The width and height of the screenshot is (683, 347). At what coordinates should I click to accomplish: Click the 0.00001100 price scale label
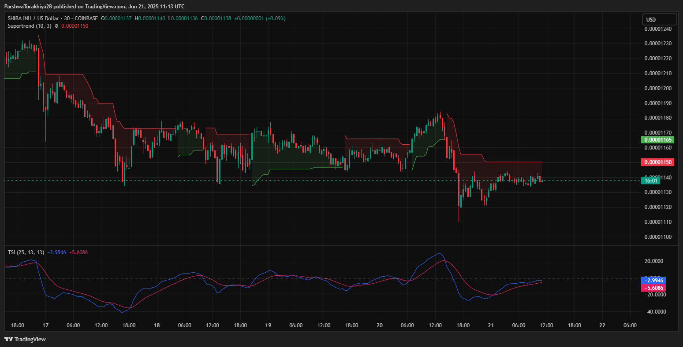tap(657, 237)
